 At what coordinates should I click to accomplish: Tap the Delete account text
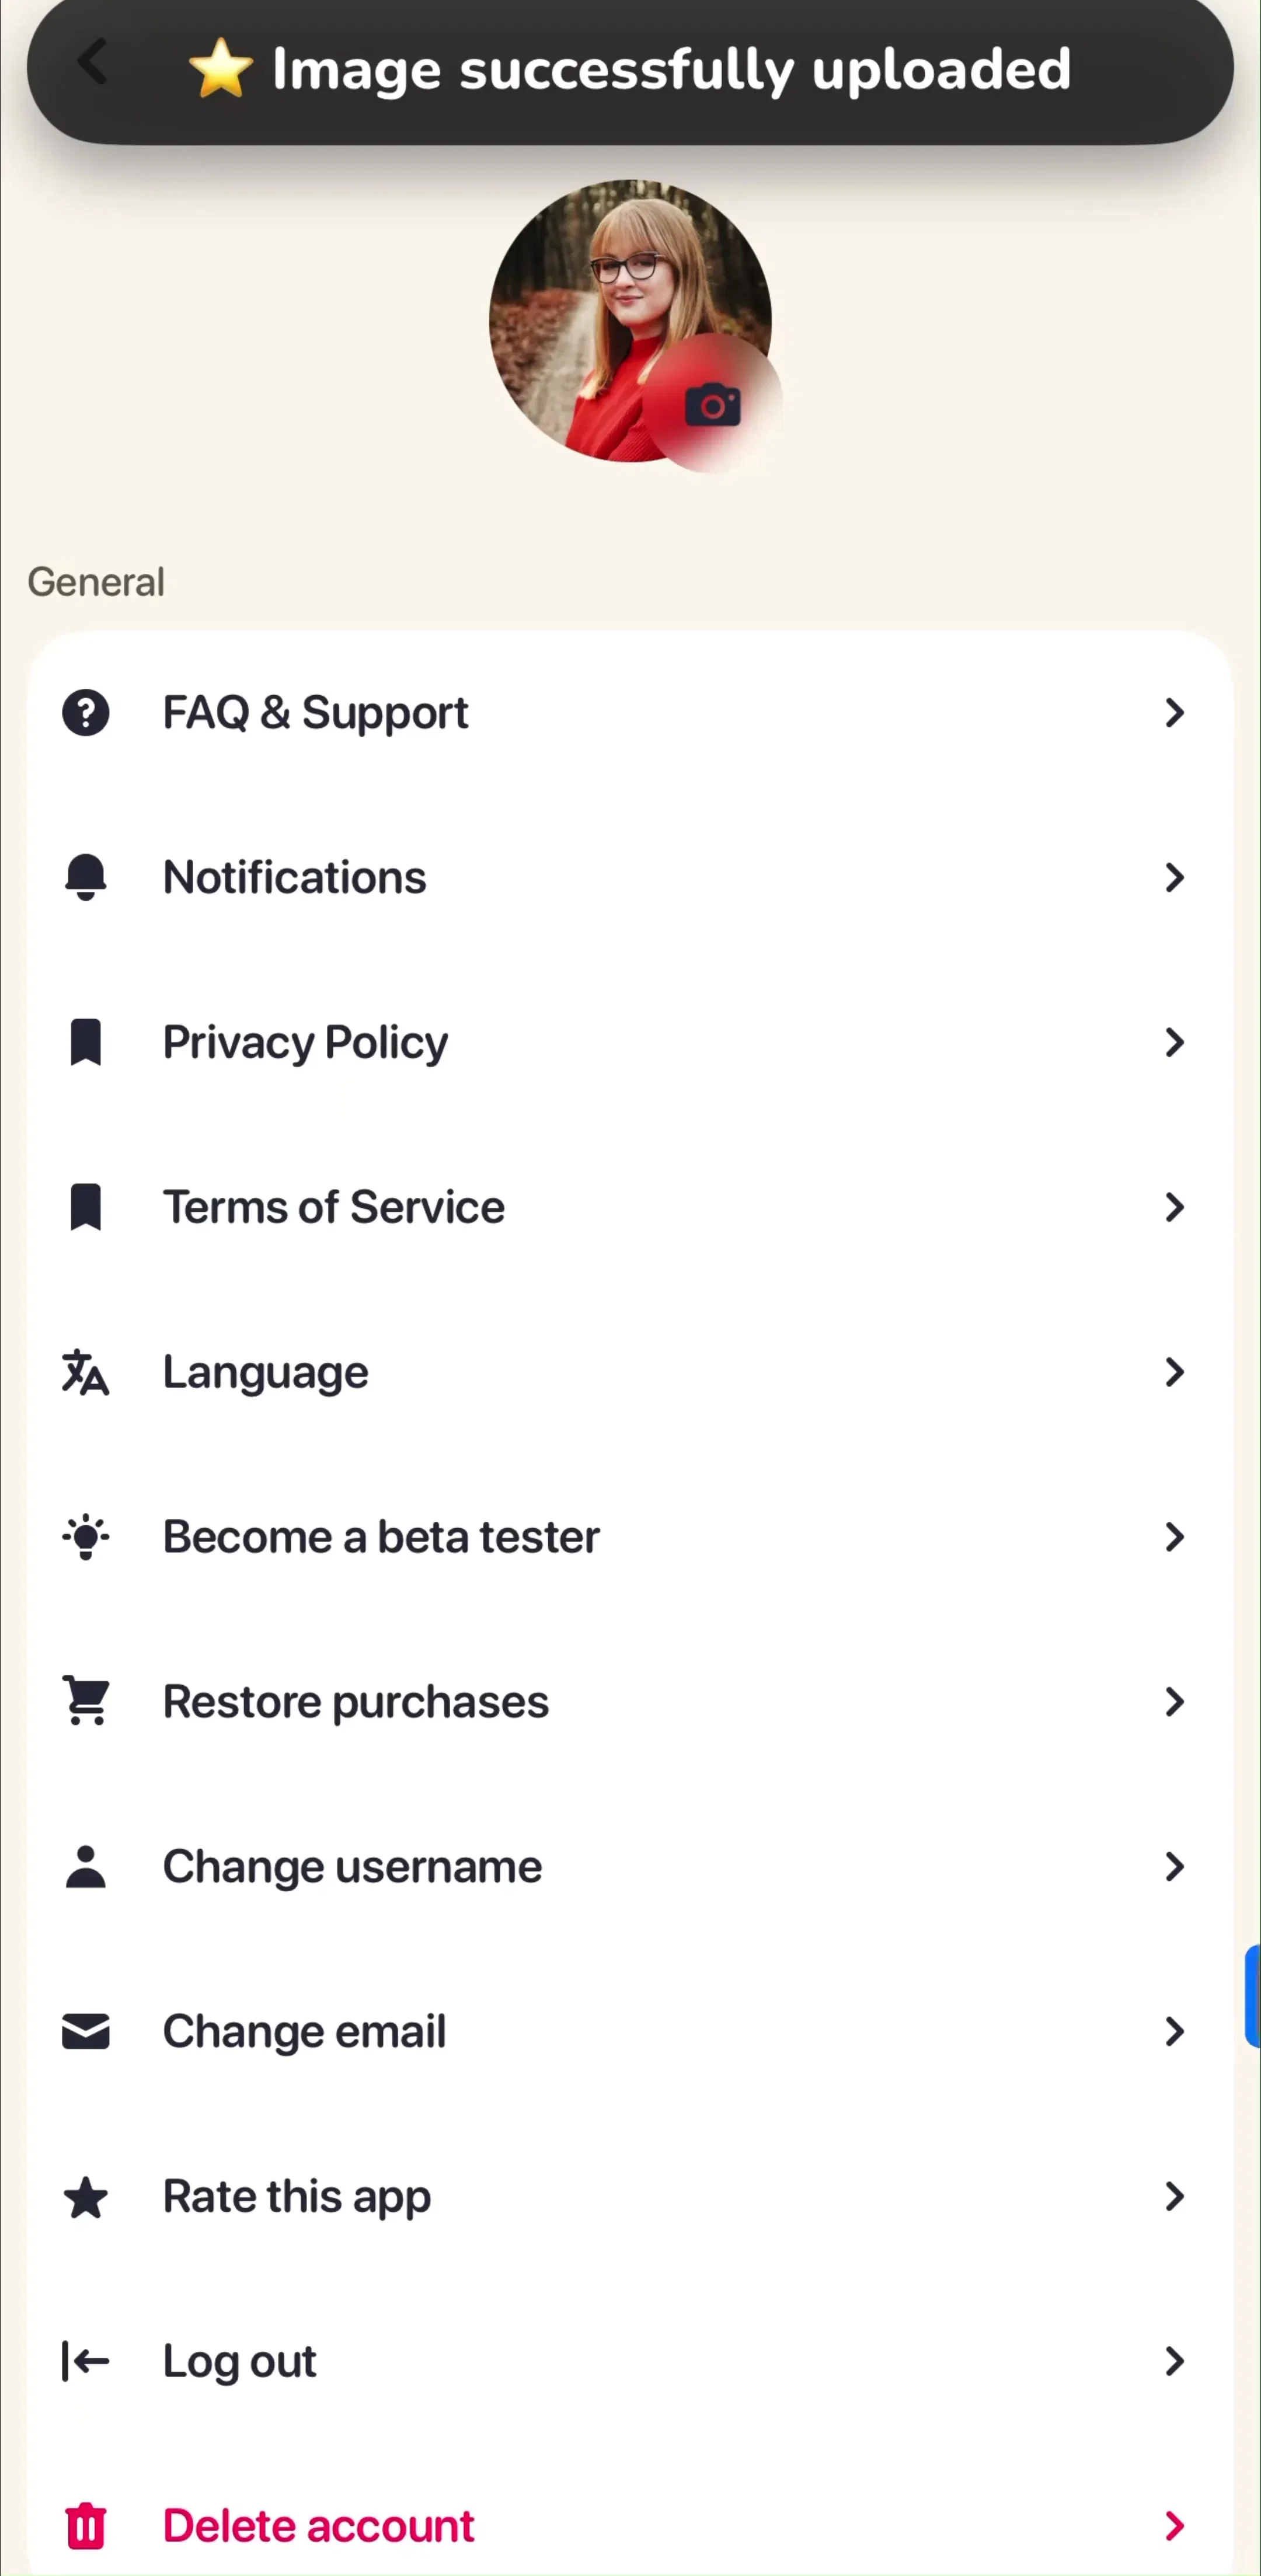[x=318, y=2525]
